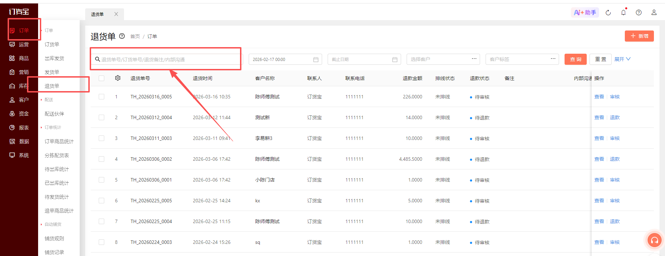
Task: Open the 资金 sidebar module
Action: pyautogui.click(x=19, y=114)
